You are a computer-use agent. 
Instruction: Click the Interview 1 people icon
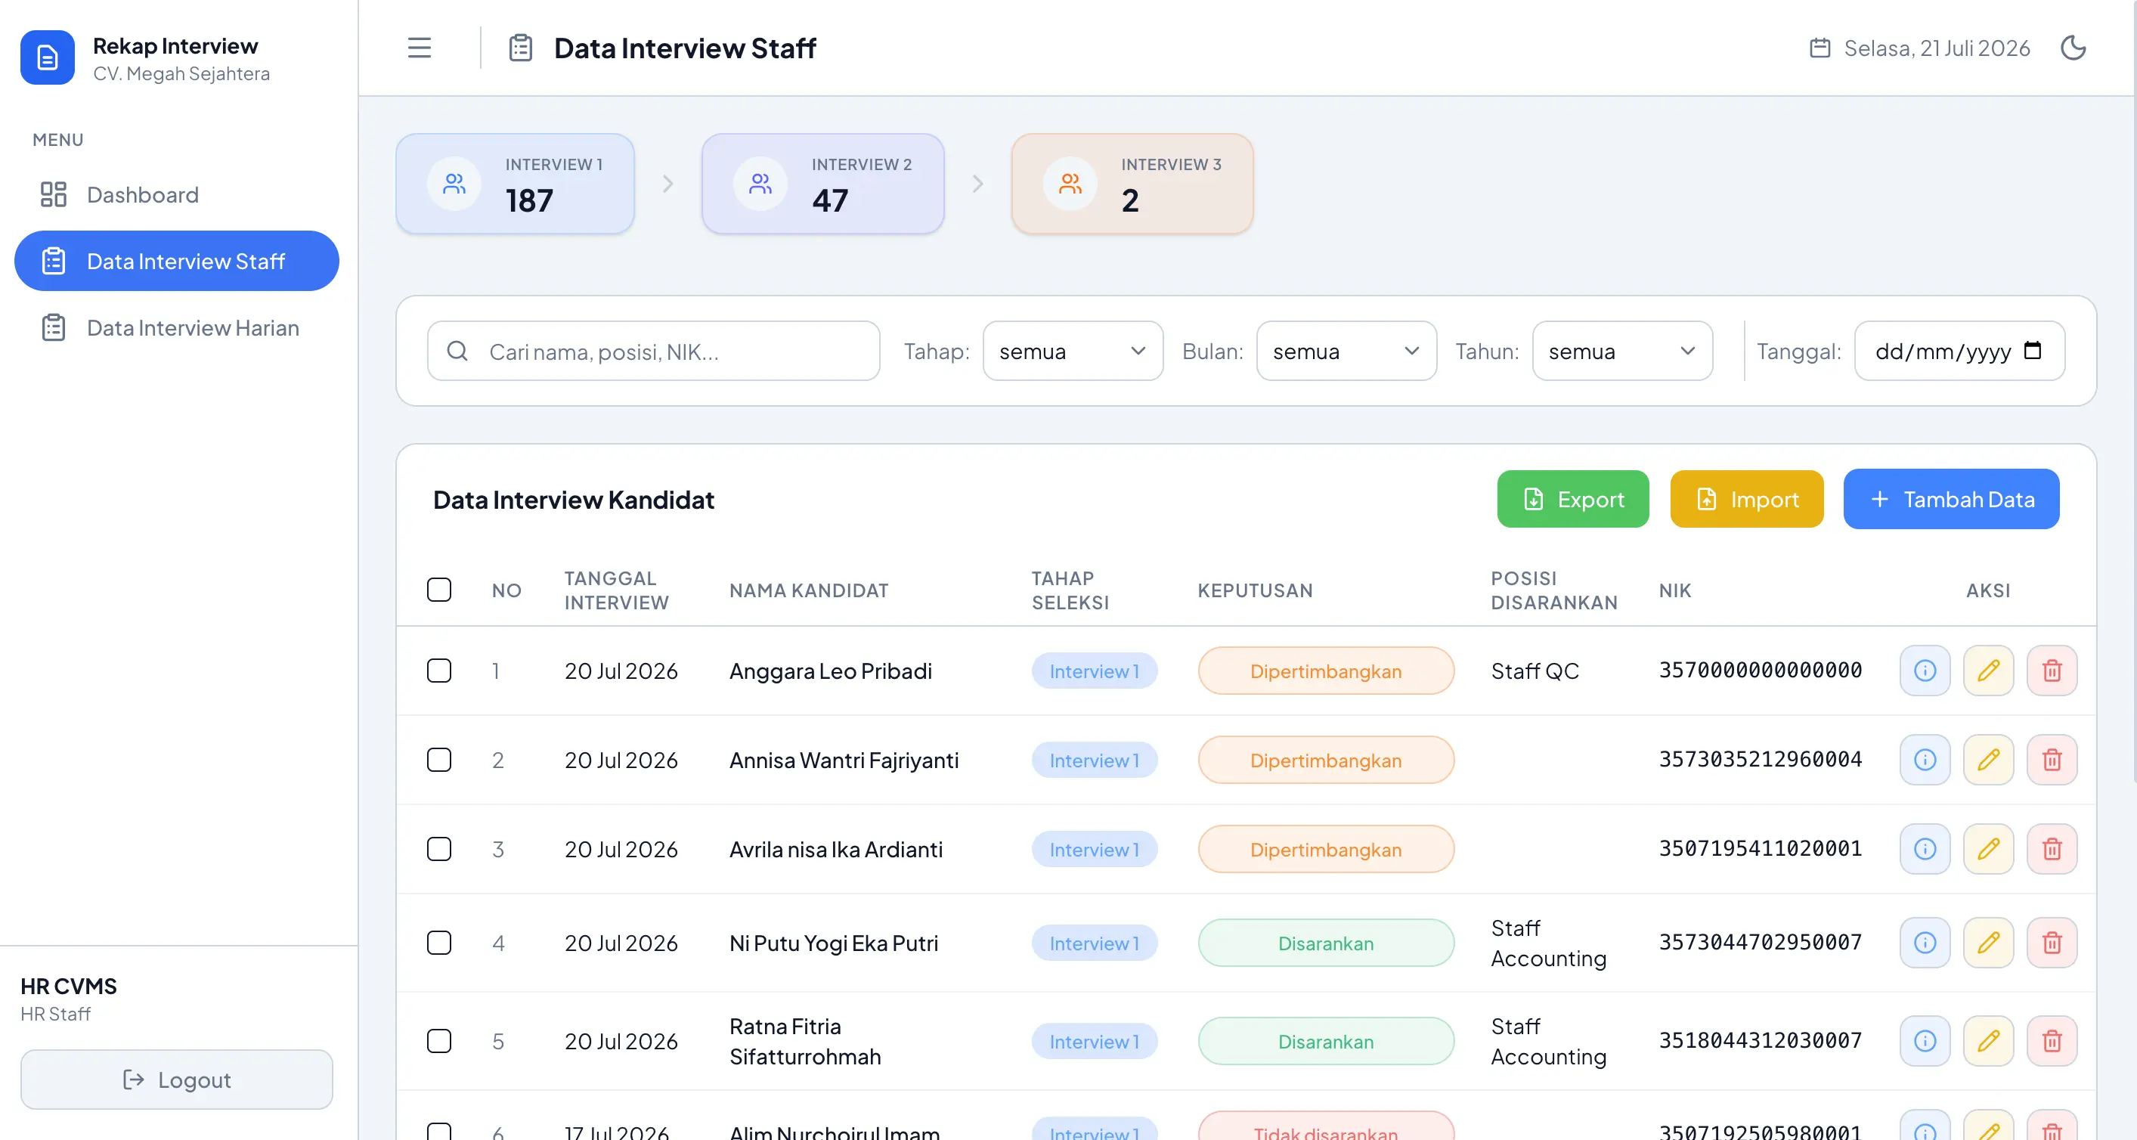click(x=454, y=184)
